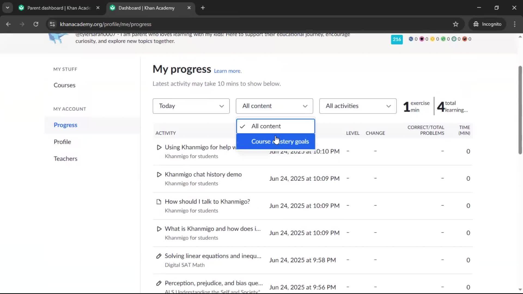This screenshot has width=523, height=294.
Task: Restore down the browser window
Action: click(x=497, y=8)
